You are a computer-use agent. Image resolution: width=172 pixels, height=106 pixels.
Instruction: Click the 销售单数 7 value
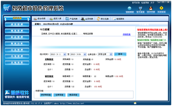tap(73, 76)
